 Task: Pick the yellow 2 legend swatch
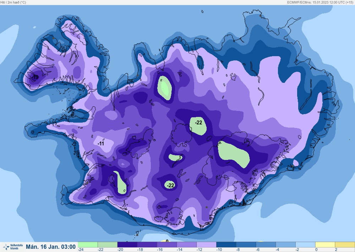point(345,245)
